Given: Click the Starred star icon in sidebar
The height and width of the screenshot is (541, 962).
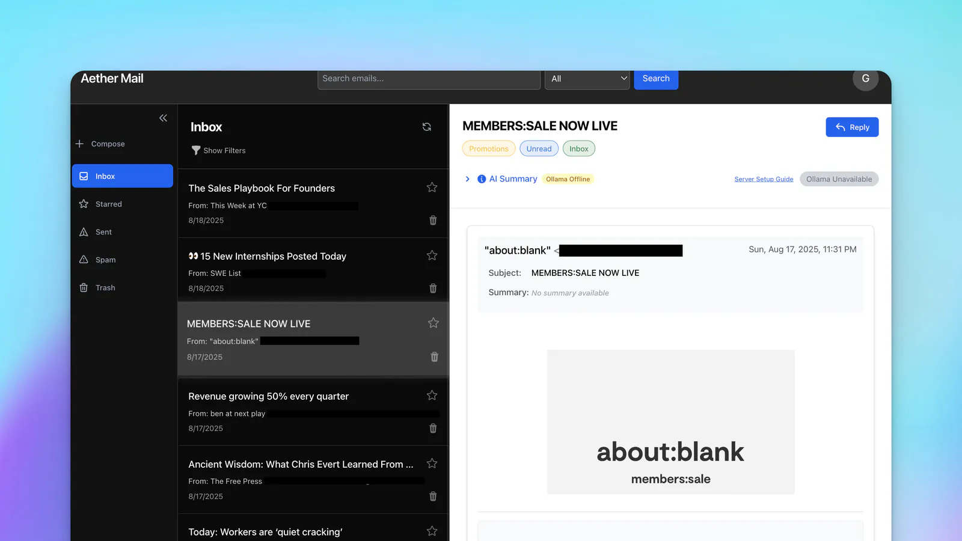Looking at the screenshot, I should pyautogui.click(x=84, y=204).
